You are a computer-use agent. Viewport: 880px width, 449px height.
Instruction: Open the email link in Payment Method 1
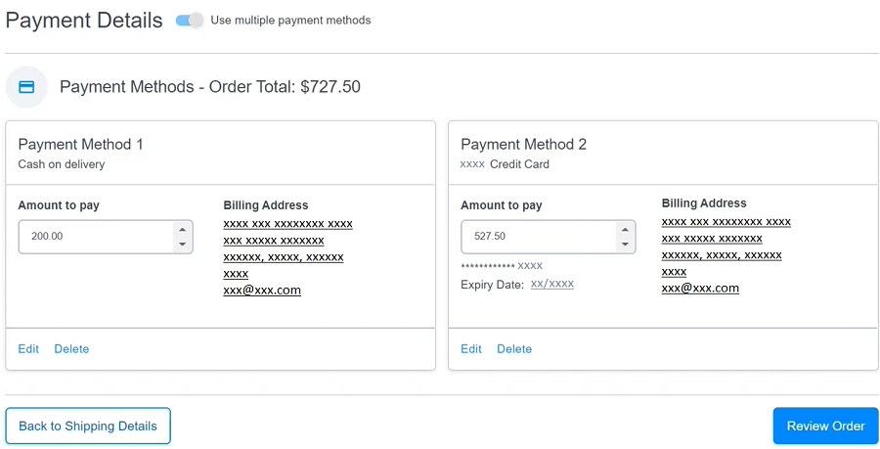pyautogui.click(x=262, y=291)
